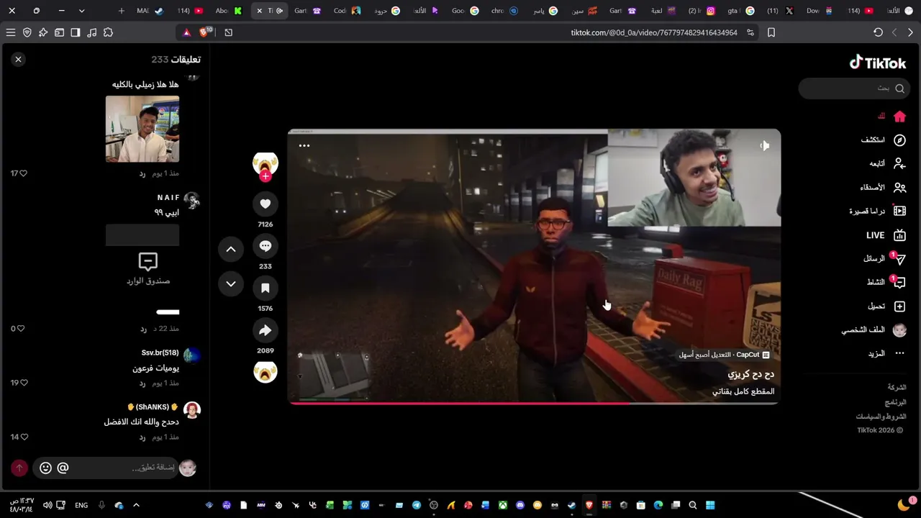Close the comments panel
The height and width of the screenshot is (518, 921).
pos(19,59)
